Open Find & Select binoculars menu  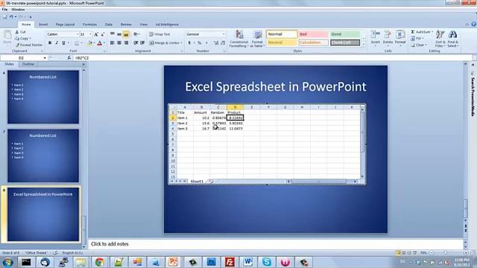[x=452, y=39]
